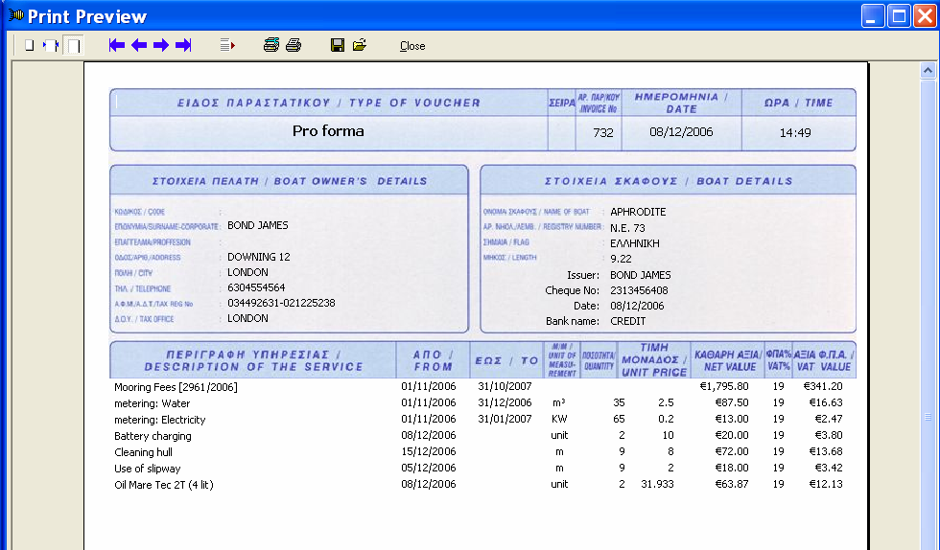This screenshot has height=550, width=940.
Task: Click tax number 034492631-021225238
Action: click(x=281, y=303)
